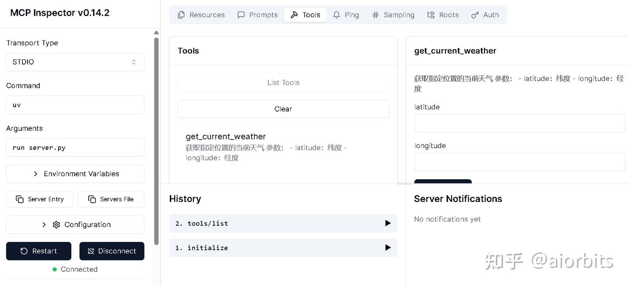This screenshot has width=629, height=286.
Task: Open the Transport Type STDIO dropdown
Action: [75, 62]
